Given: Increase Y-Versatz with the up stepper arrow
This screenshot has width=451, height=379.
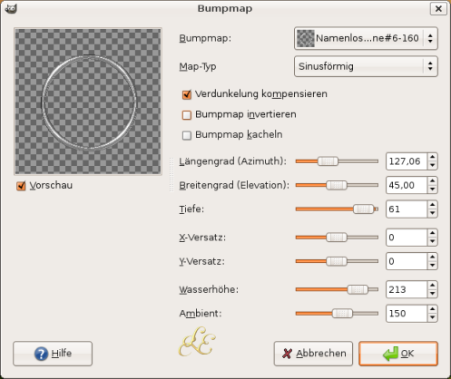Looking at the screenshot, I should [432, 258].
